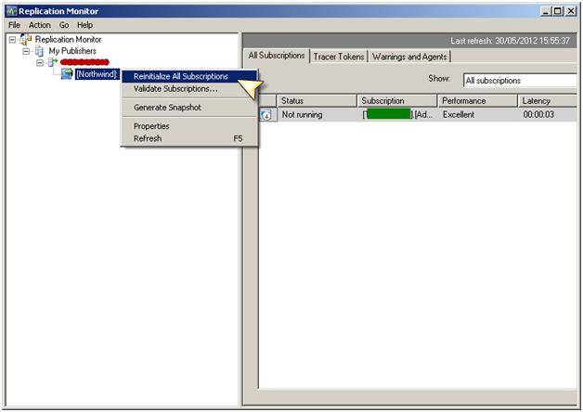Click the publisher server icon in the tree
The image size is (583, 412).
(52, 62)
